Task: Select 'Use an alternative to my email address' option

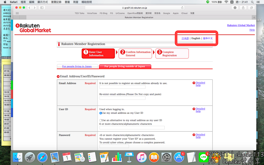Action: pos(101,120)
